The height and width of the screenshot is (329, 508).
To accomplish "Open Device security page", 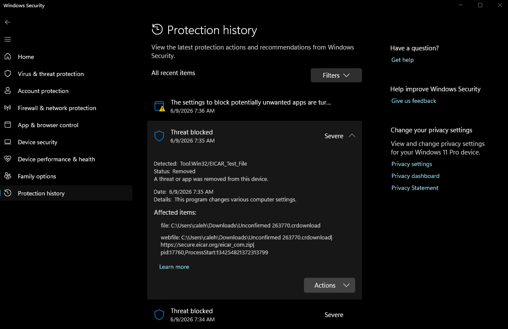I will [x=67, y=142].
